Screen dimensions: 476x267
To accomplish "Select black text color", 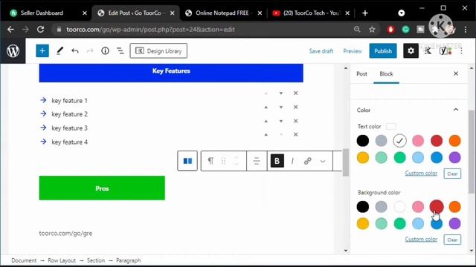I will [x=363, y=141].
